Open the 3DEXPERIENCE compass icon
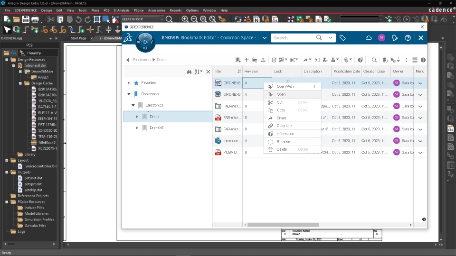 pyautogui.click(x=145, y=42)
